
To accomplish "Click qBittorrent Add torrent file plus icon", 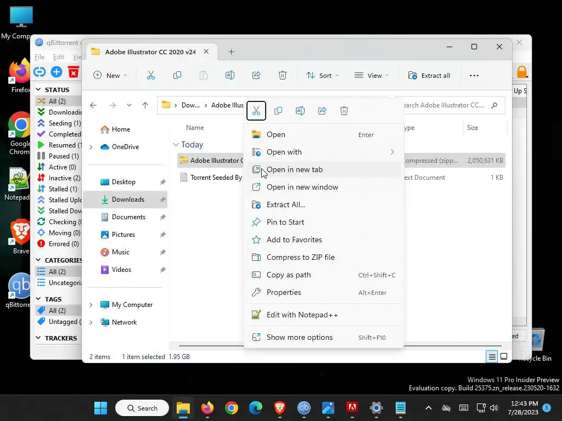I will [57, 72].
